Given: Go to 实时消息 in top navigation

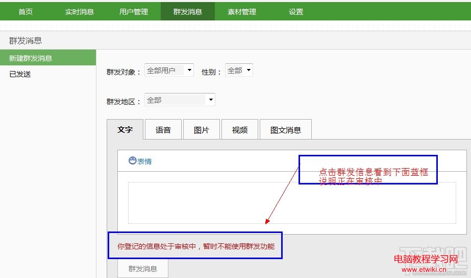Looking at the screenshot, I should click(x=80, y=12).
